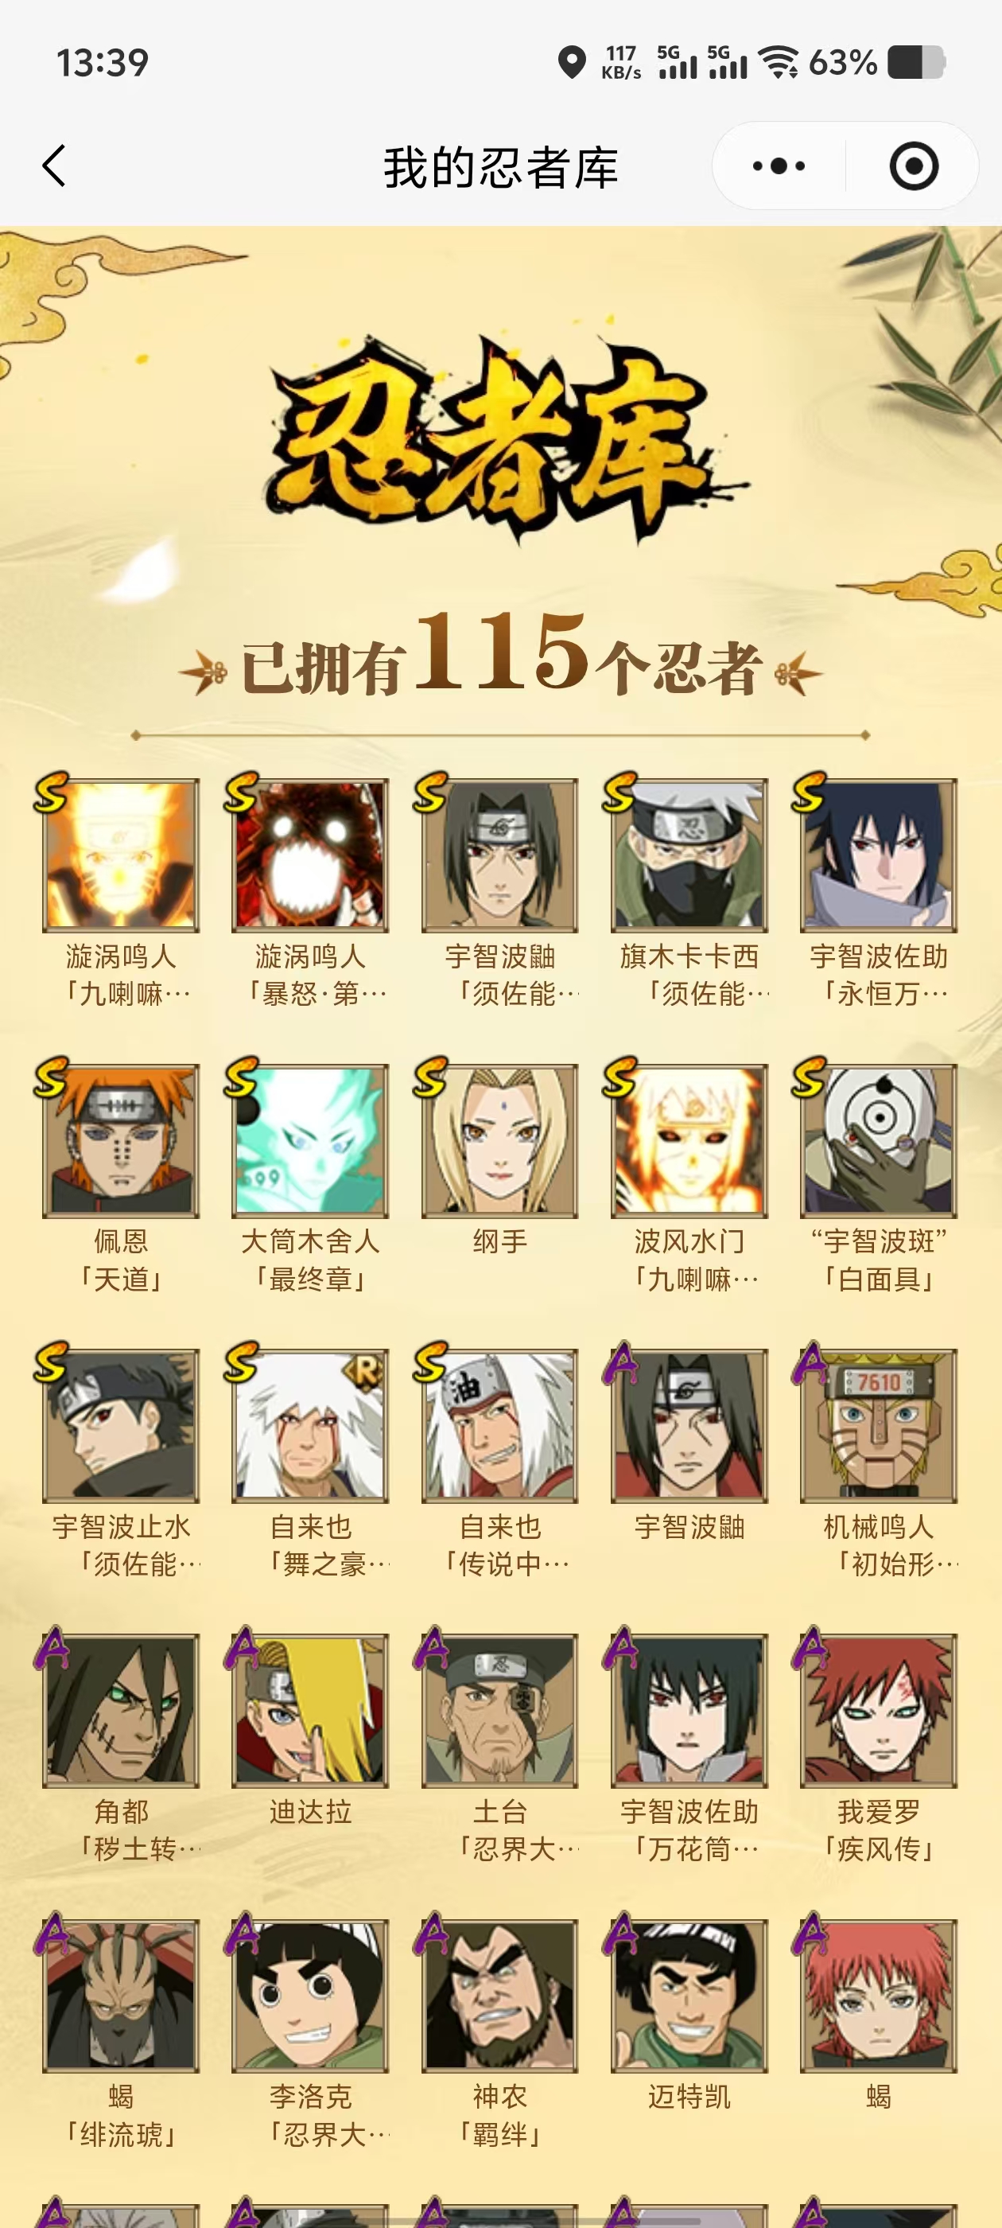Screen dimensions: 1002x2228
Task: Tap 李洛克 ninja portrait
Action: point(310,1995)
